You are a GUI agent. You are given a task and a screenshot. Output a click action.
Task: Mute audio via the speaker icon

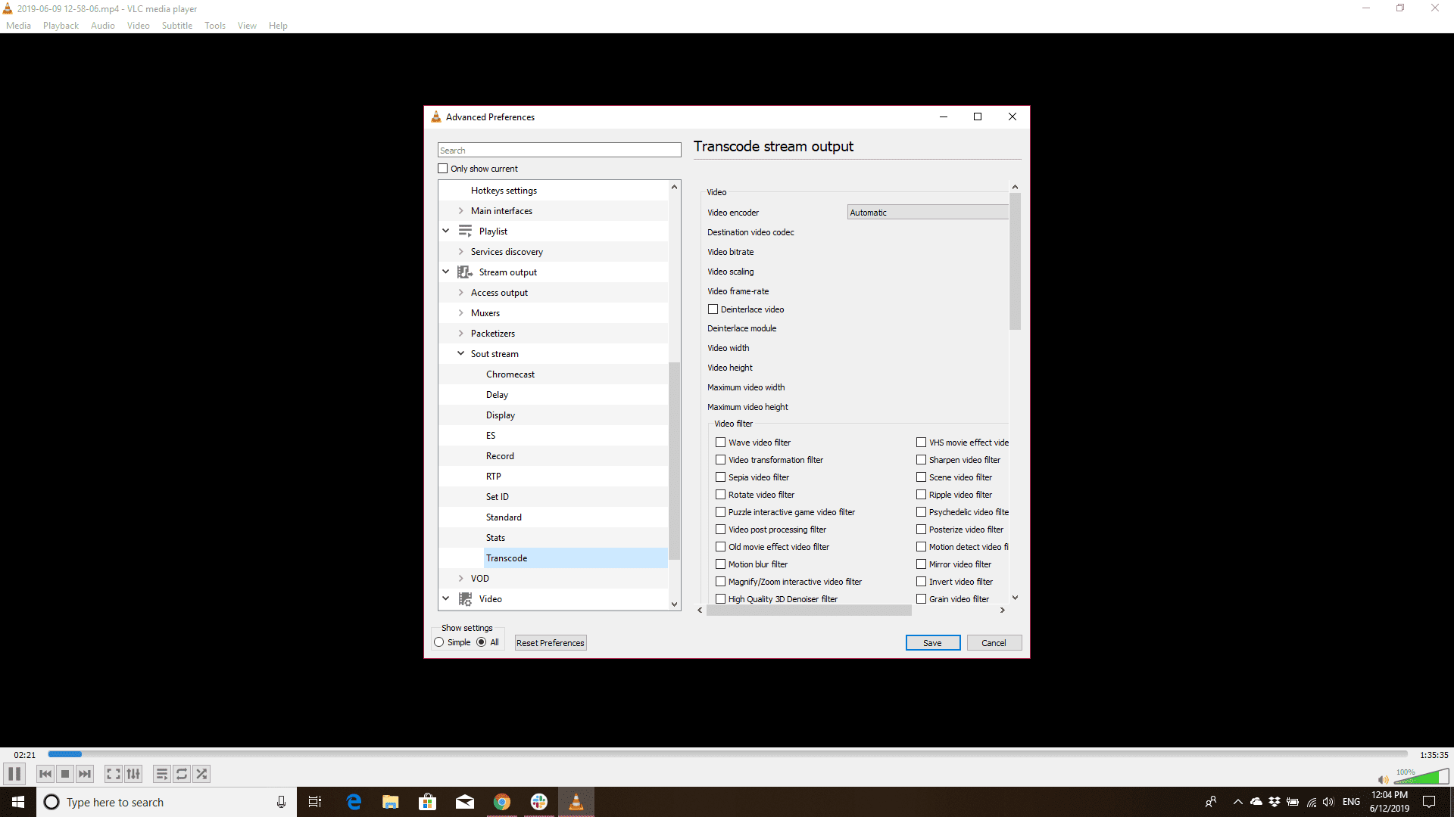point(1383,779)
